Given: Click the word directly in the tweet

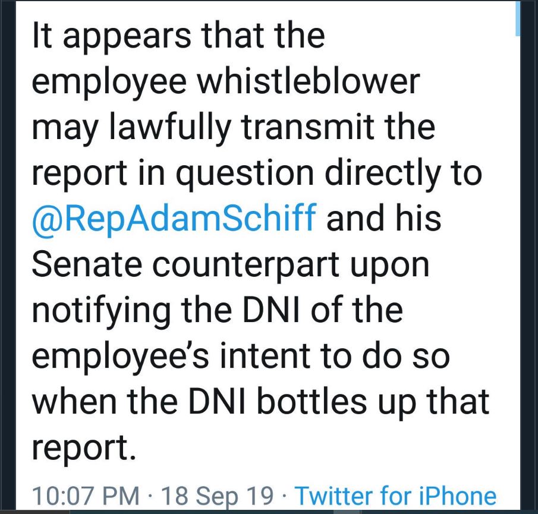Looking at the screenshot, I should pyautogui.click(x=383, y=173).
